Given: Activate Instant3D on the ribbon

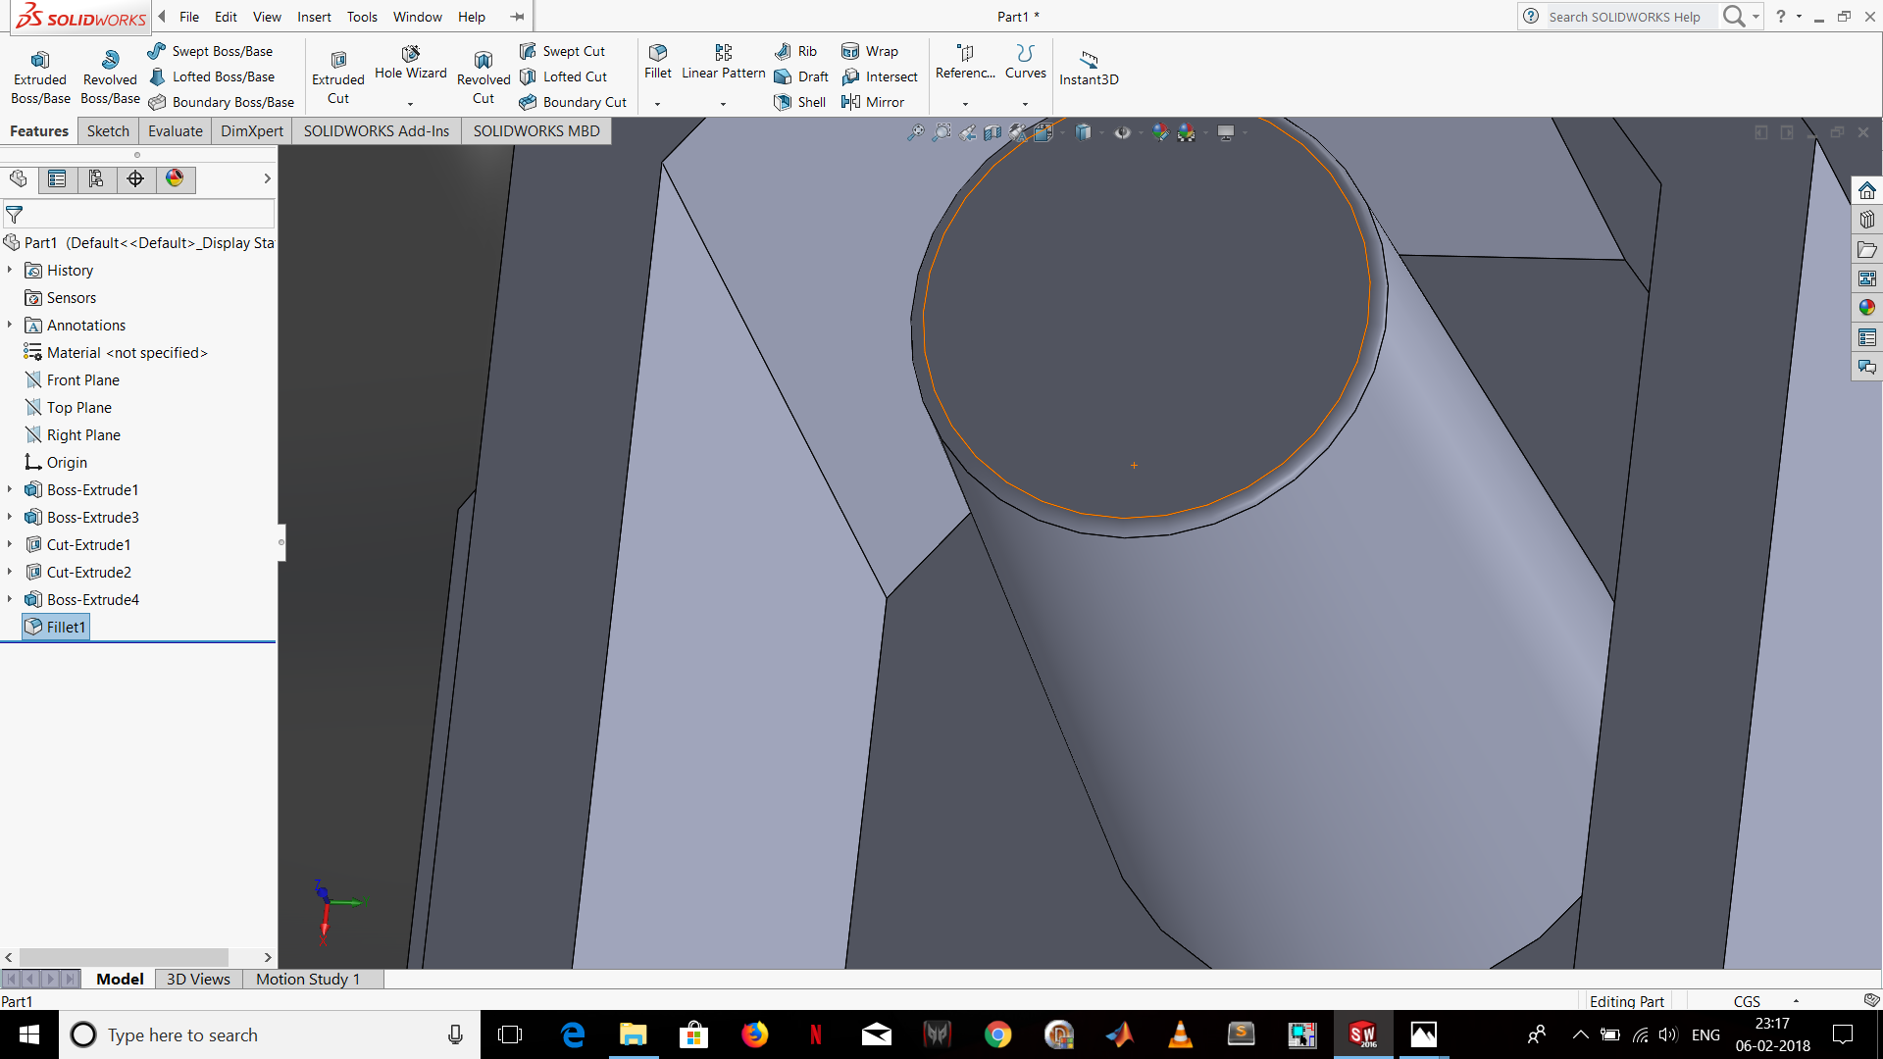Looking at the screenshot, I should pos(1088,69).
